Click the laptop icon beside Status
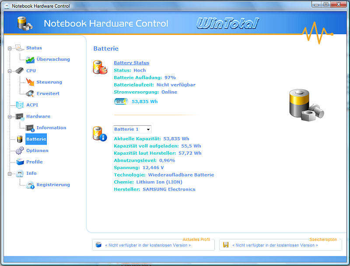This screenshot has width=350, height=266. 20,48
